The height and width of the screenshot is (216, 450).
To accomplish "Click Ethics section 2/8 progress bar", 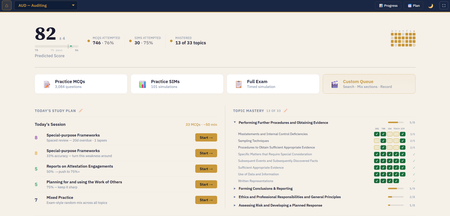I will pos(396,197).
